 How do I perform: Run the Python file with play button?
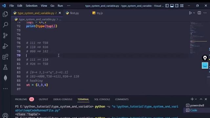coord(190,13)
